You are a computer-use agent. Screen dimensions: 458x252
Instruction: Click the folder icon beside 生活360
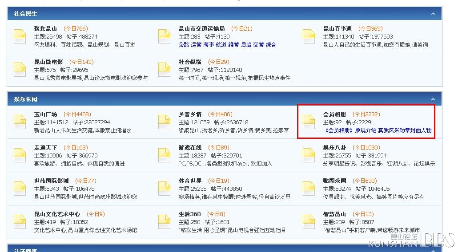pyautogui.click(x=164, y=222)
